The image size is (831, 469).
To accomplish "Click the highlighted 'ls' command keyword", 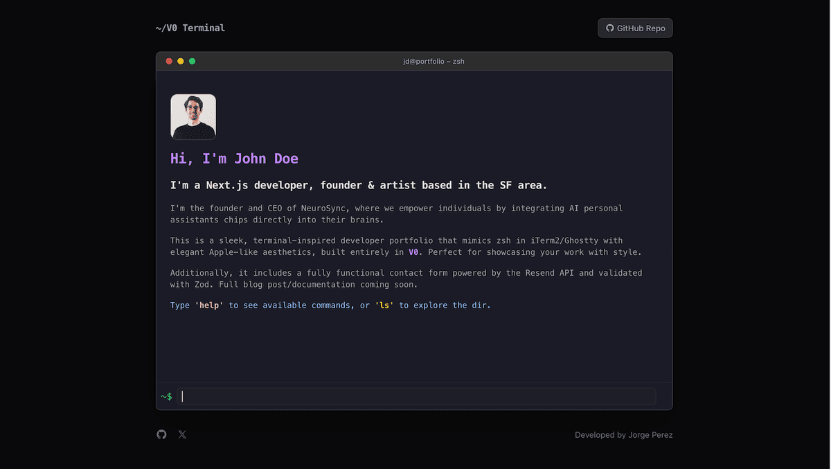I will coord(384,305).
